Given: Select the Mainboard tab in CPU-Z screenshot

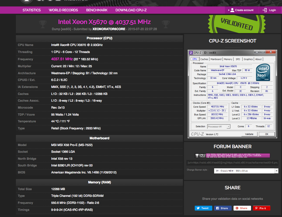Looking at the screenshot, I should (x=216, y=59).
